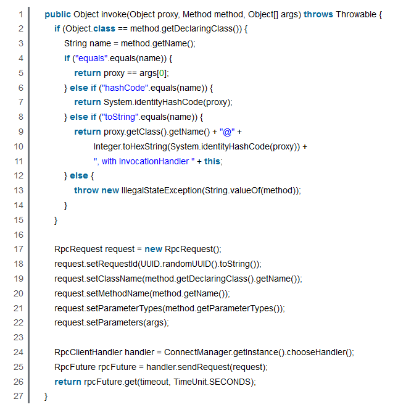Click the "public" keyword on line 1

click(x=57, y=14)
